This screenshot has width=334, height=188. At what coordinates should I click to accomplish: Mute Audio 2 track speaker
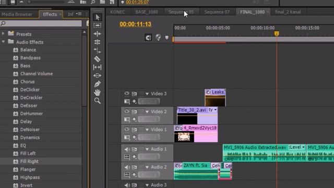127,167
